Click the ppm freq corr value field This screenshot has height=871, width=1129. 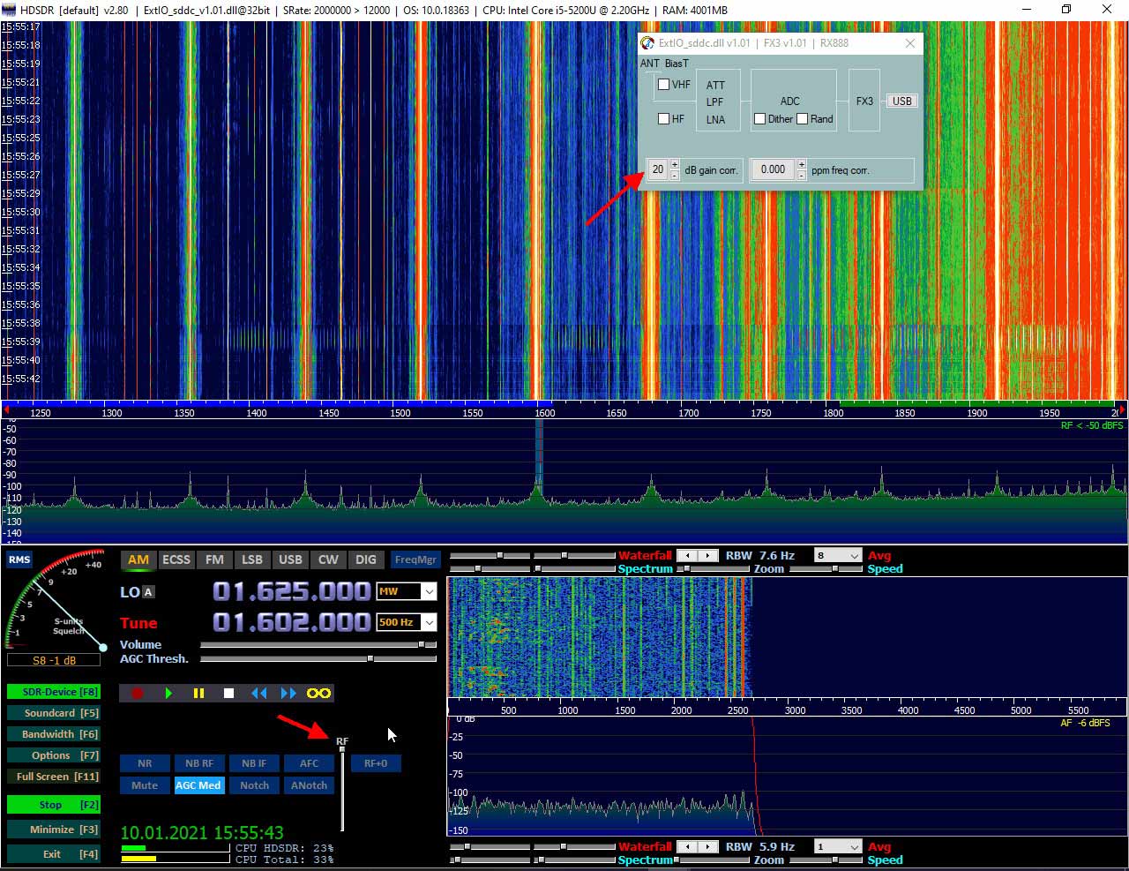pyautogui.click(x=773, y=169)
